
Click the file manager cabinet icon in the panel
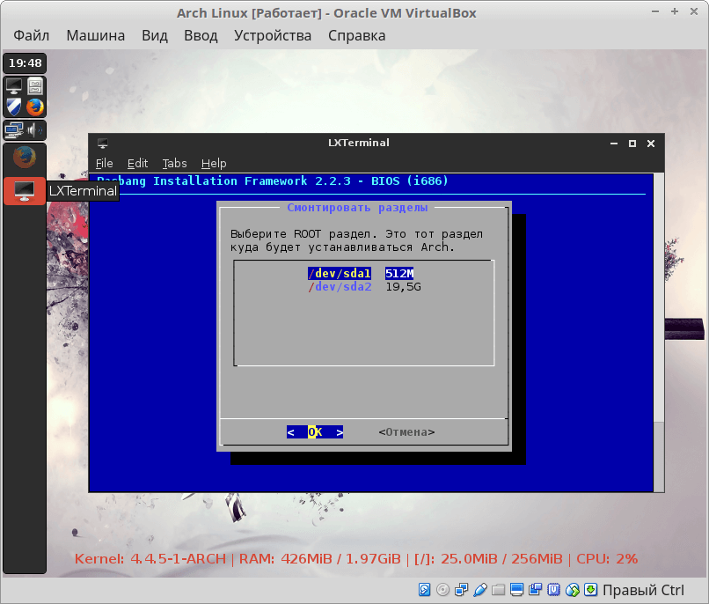pos(35,86)
